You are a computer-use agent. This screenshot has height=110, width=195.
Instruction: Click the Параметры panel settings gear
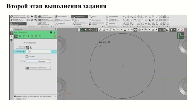pyautogui.click(x=55, y=29)
